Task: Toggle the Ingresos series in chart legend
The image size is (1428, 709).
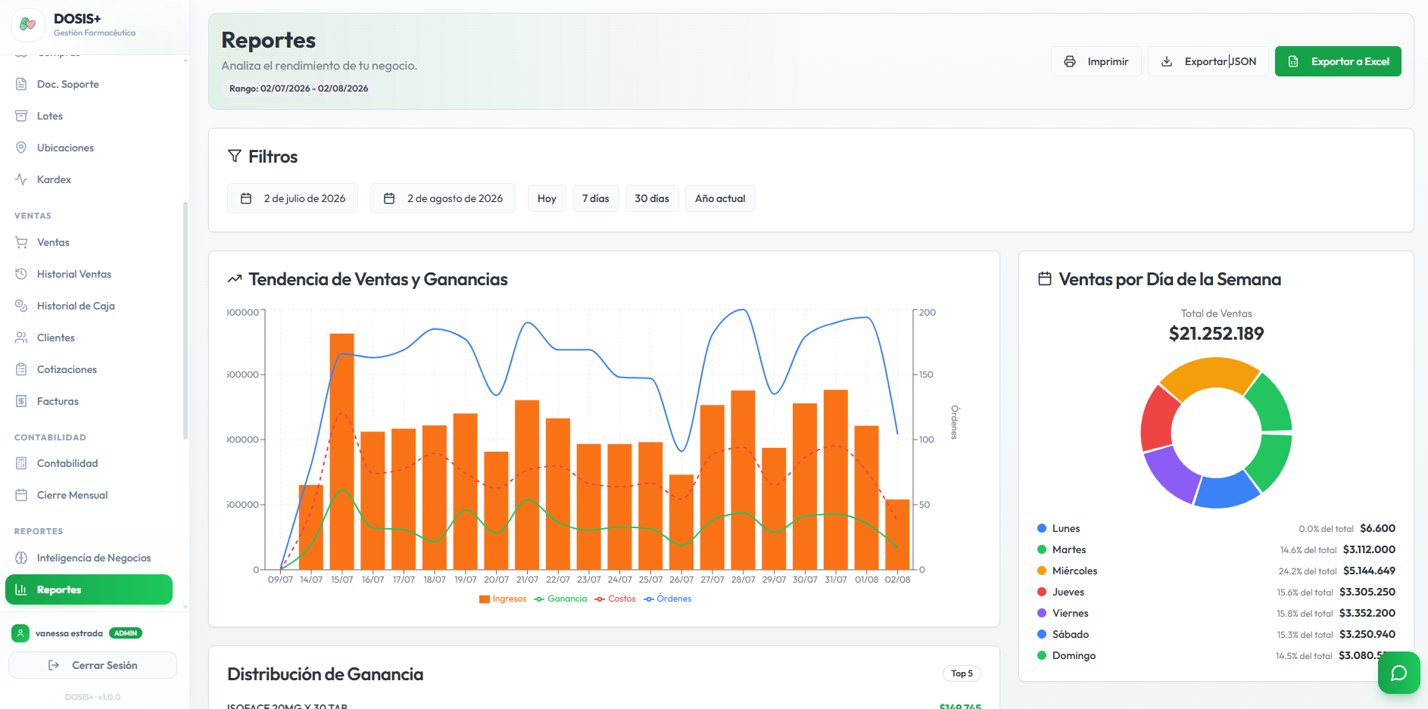Action: pyautogui.click(x=503, y=599)
